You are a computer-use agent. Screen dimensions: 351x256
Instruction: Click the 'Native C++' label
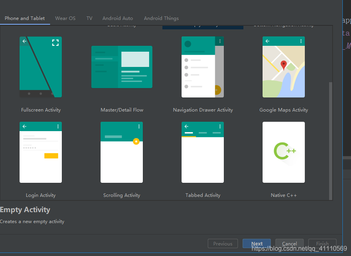pos(284,195)
